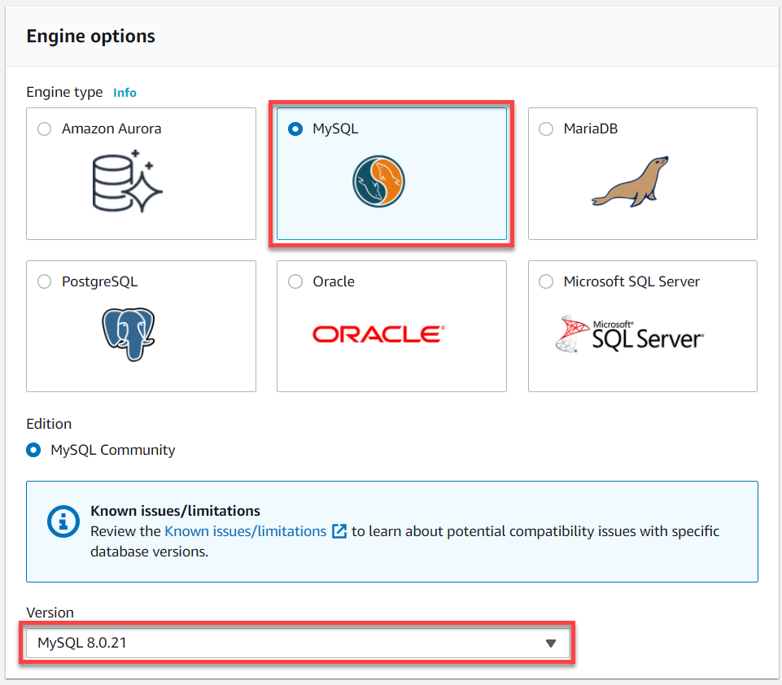Viewport: 782px width, 685px height.
Task: Choose the Microsoft SQL Server radio button
Action: [546, 281]
